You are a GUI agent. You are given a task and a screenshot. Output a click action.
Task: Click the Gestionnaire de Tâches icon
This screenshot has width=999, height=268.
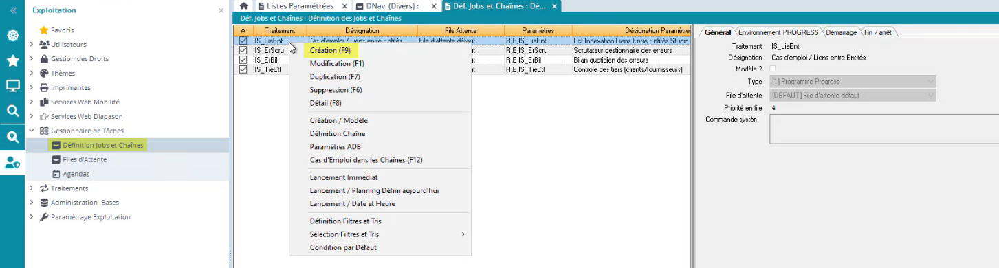[44, 131]
